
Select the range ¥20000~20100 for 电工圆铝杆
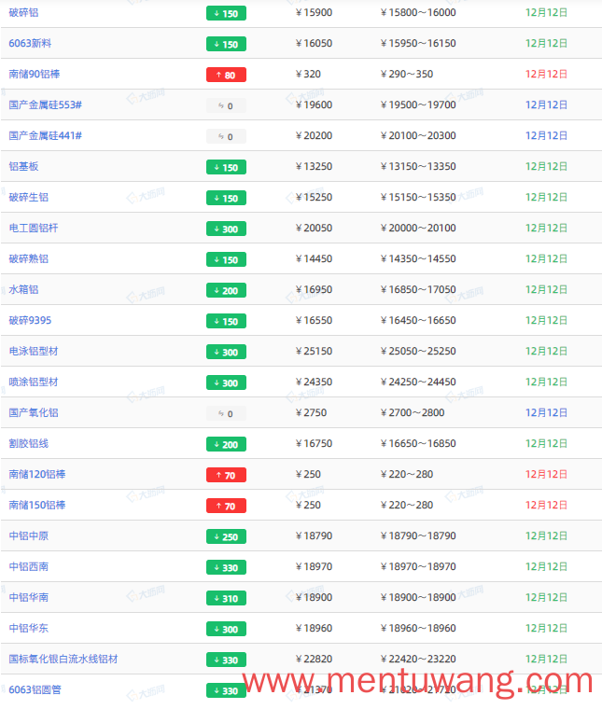tap(418, 228)
